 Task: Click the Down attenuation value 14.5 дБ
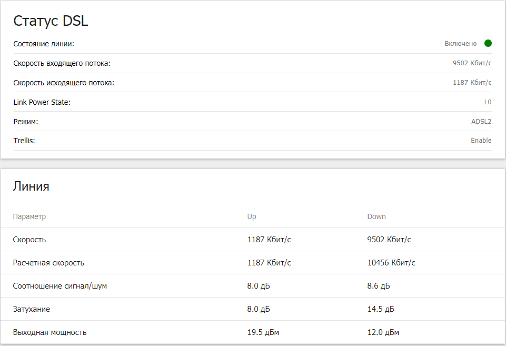point(381,309)
